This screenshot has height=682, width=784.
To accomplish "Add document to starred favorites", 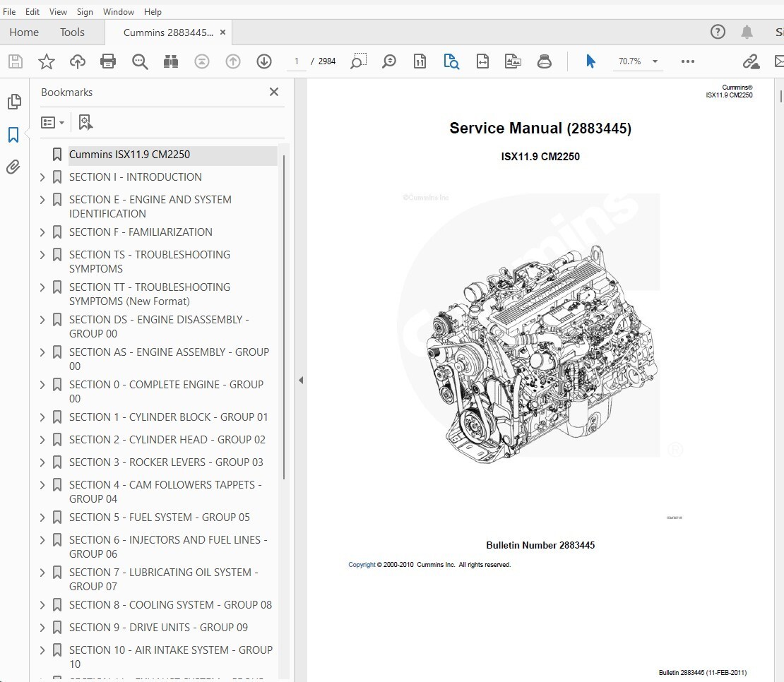I will coord(47,61).
